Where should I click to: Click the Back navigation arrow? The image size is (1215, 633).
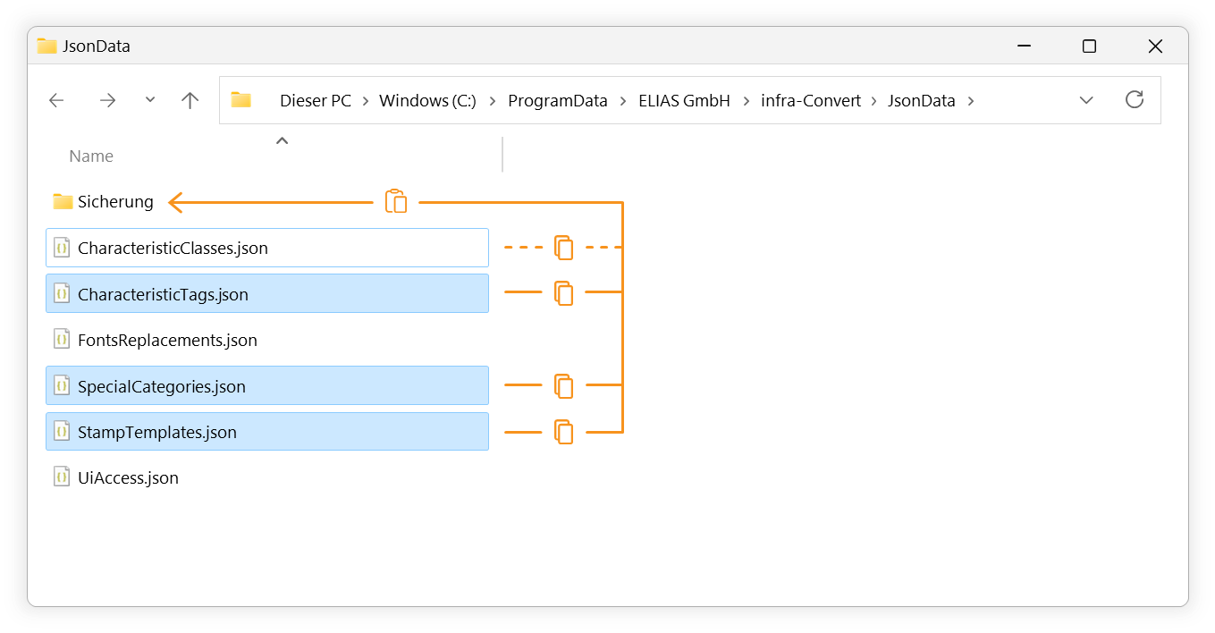tap(56, 101)
